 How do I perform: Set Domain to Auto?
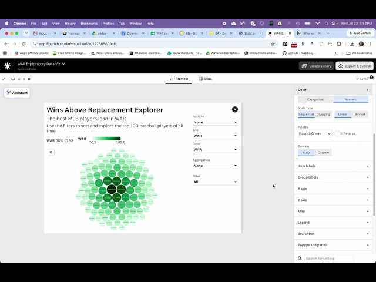click(306, 153)
